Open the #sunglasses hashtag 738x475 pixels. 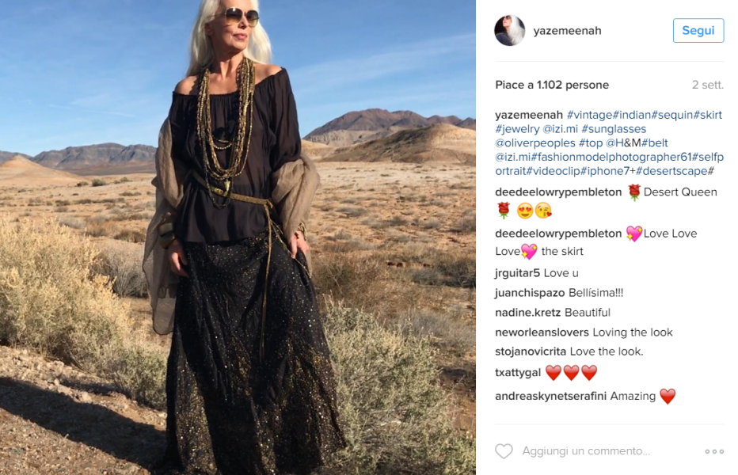coord(614,129)
